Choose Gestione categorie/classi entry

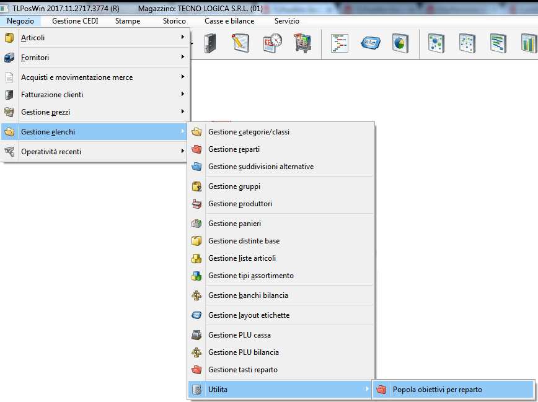(249, 132)
